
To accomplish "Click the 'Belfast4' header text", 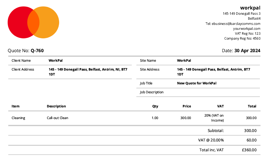I will (254, 18).
